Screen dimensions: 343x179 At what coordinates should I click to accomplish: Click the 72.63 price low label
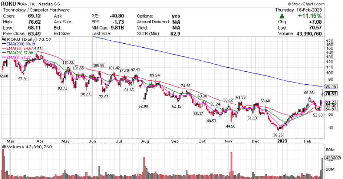(103, 97)
